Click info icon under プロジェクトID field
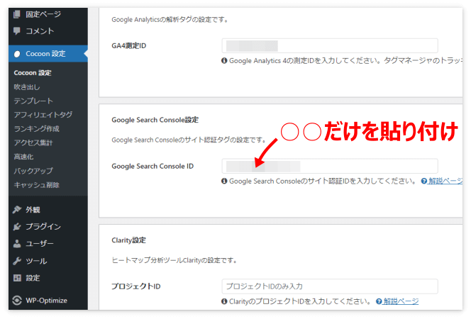Screen dimensions: 471x319 click(x=224, y=301)
